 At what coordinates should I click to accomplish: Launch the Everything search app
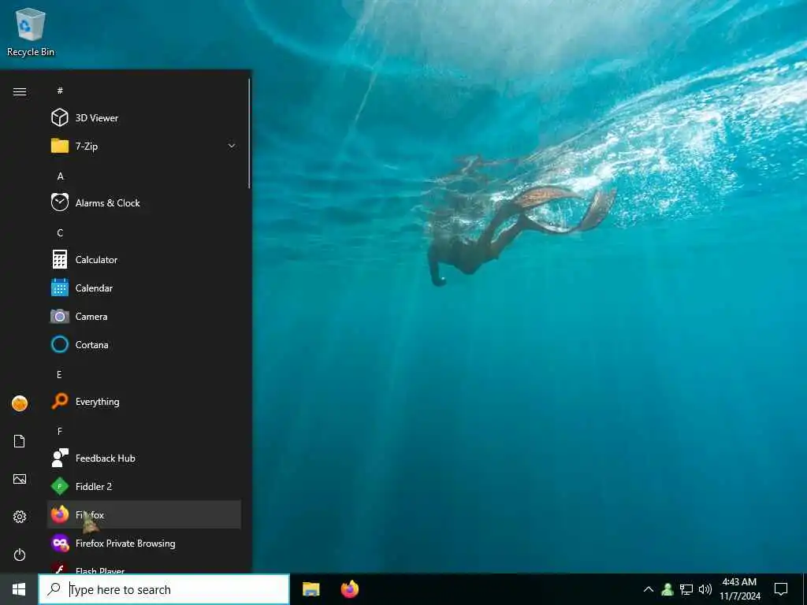tap(143, 401)
